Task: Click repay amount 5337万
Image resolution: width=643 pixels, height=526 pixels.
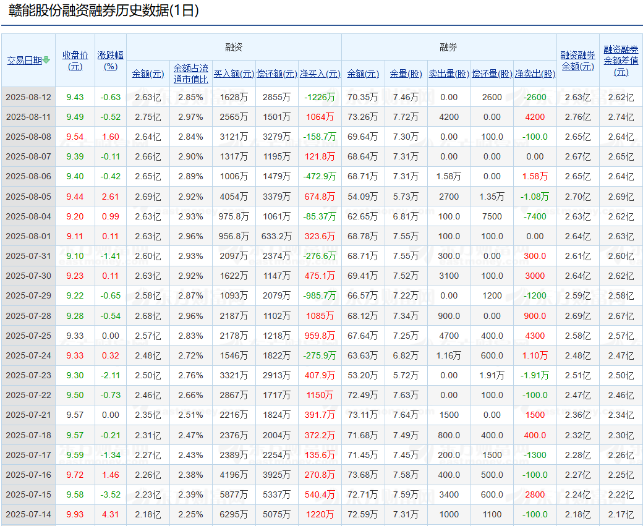Action: coord(277,494)
